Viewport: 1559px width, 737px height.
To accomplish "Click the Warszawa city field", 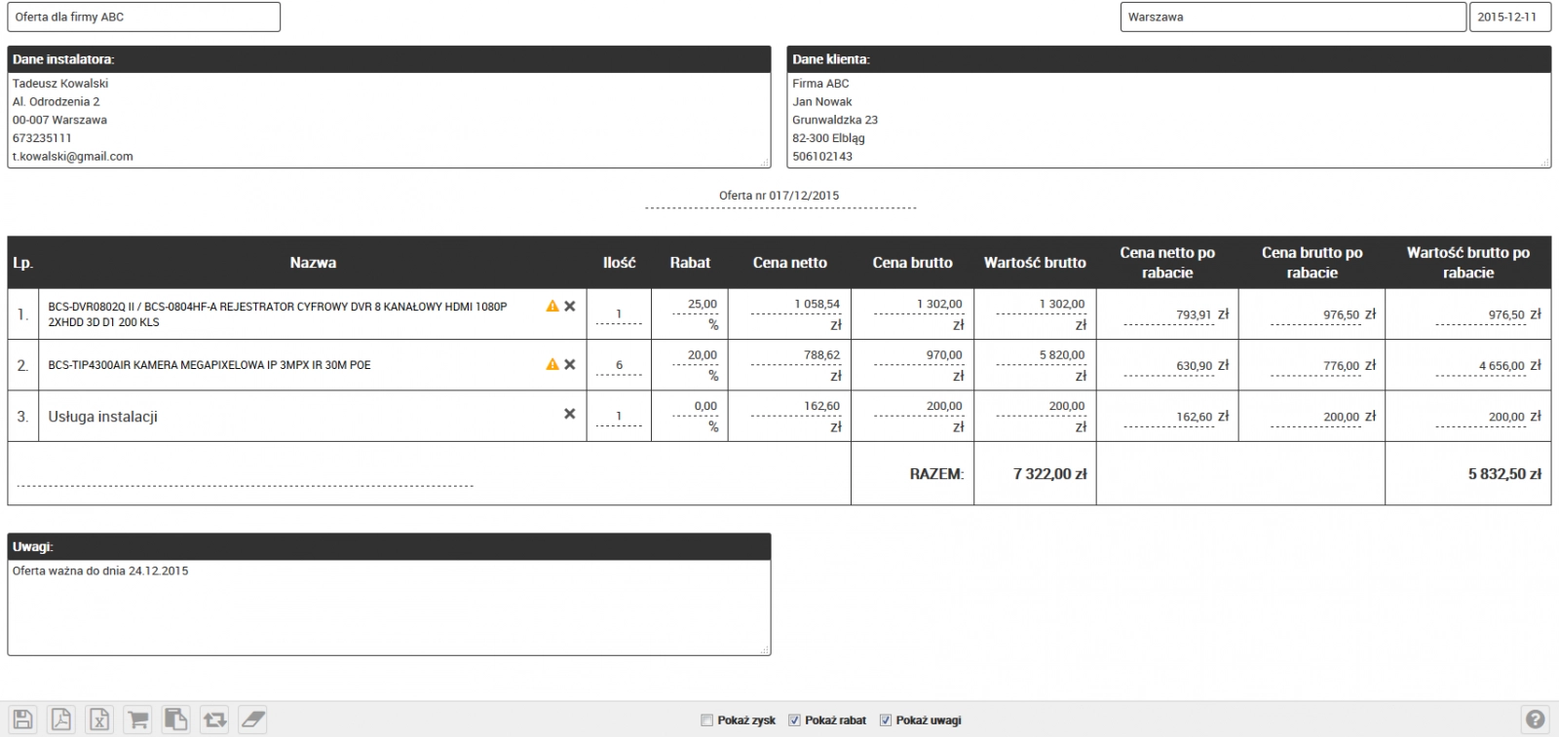I will [x=1294, y=17].
